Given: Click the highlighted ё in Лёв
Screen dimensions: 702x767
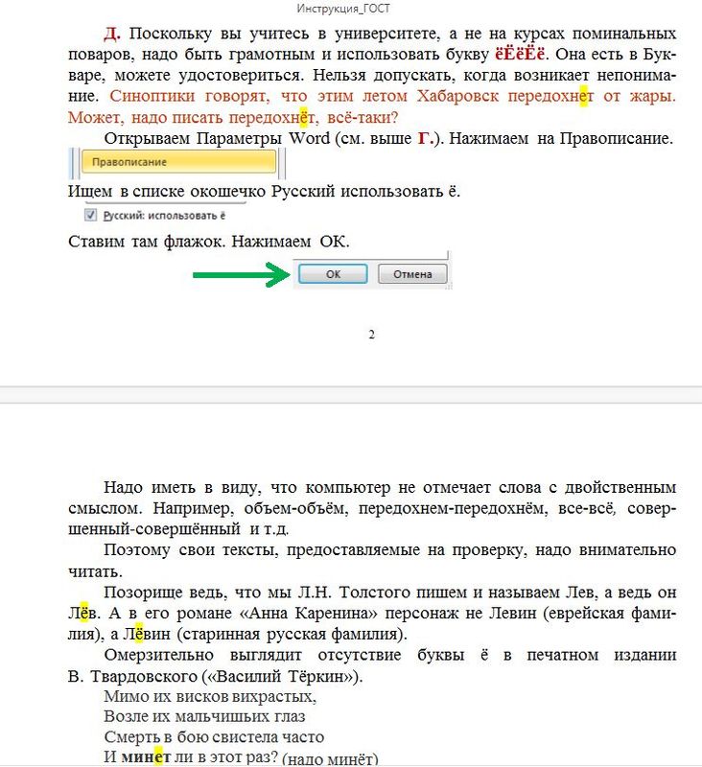Looking at the screenshot, I should [83, 613].
